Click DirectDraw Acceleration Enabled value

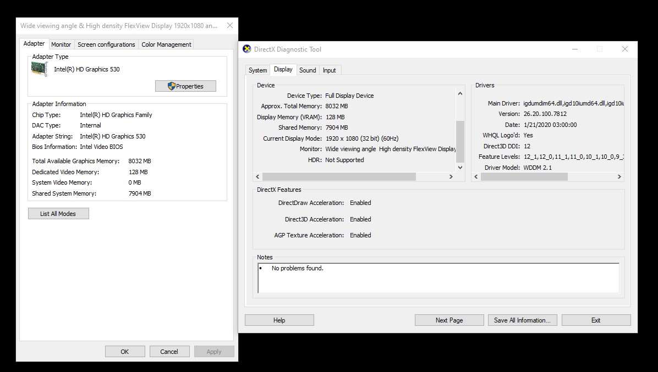(360, 203)
